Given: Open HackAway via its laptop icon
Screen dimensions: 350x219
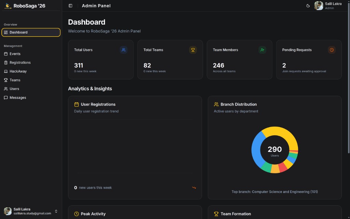Looking at the screenshot, I should click(6, 71).
